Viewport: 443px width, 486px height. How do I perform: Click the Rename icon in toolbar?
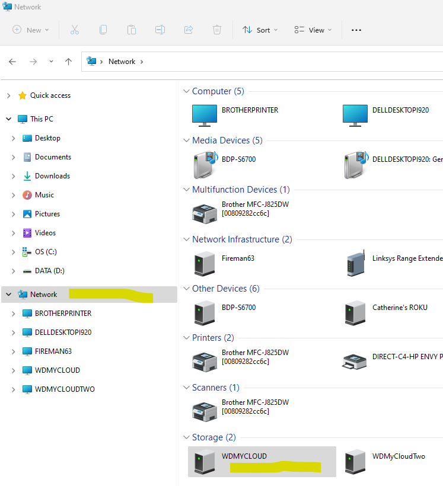pos(160,30)
